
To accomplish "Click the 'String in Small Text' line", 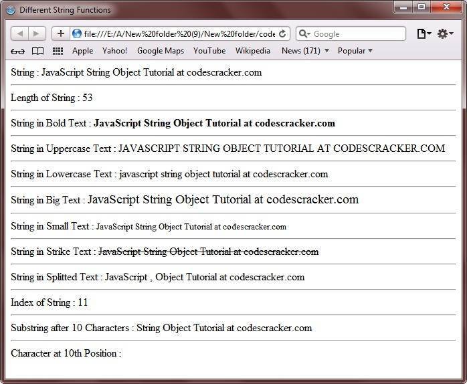I will 149,226.
